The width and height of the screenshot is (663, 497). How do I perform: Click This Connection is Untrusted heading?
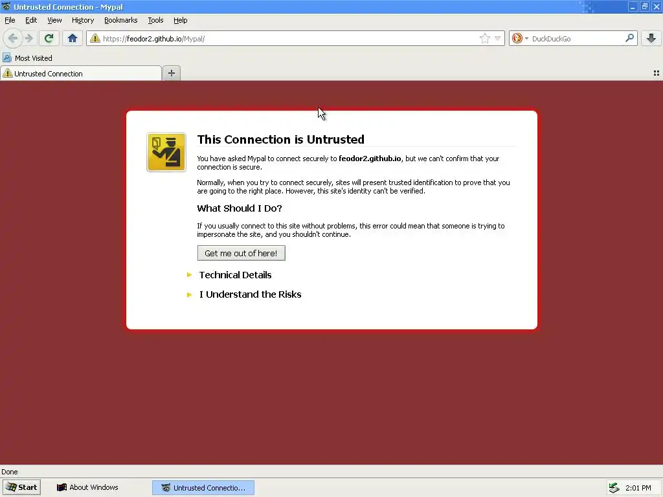coord(281,140)
